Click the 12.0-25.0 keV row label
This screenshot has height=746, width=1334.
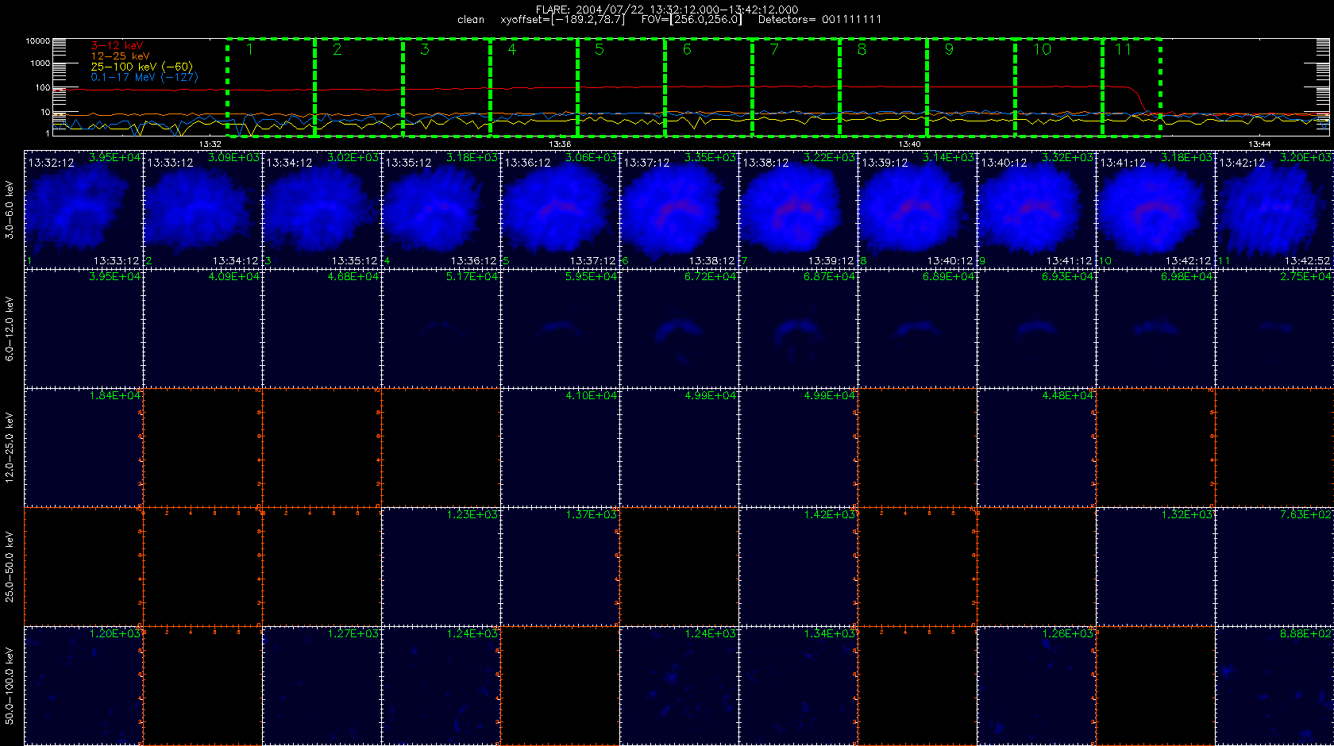click(x=10, y=448)
